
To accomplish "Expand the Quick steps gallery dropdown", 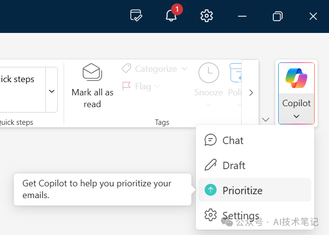I will pos(52,91).
